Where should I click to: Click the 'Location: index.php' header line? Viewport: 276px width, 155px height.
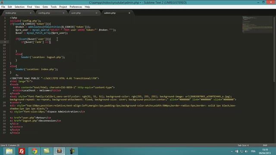tap(37, 69)
